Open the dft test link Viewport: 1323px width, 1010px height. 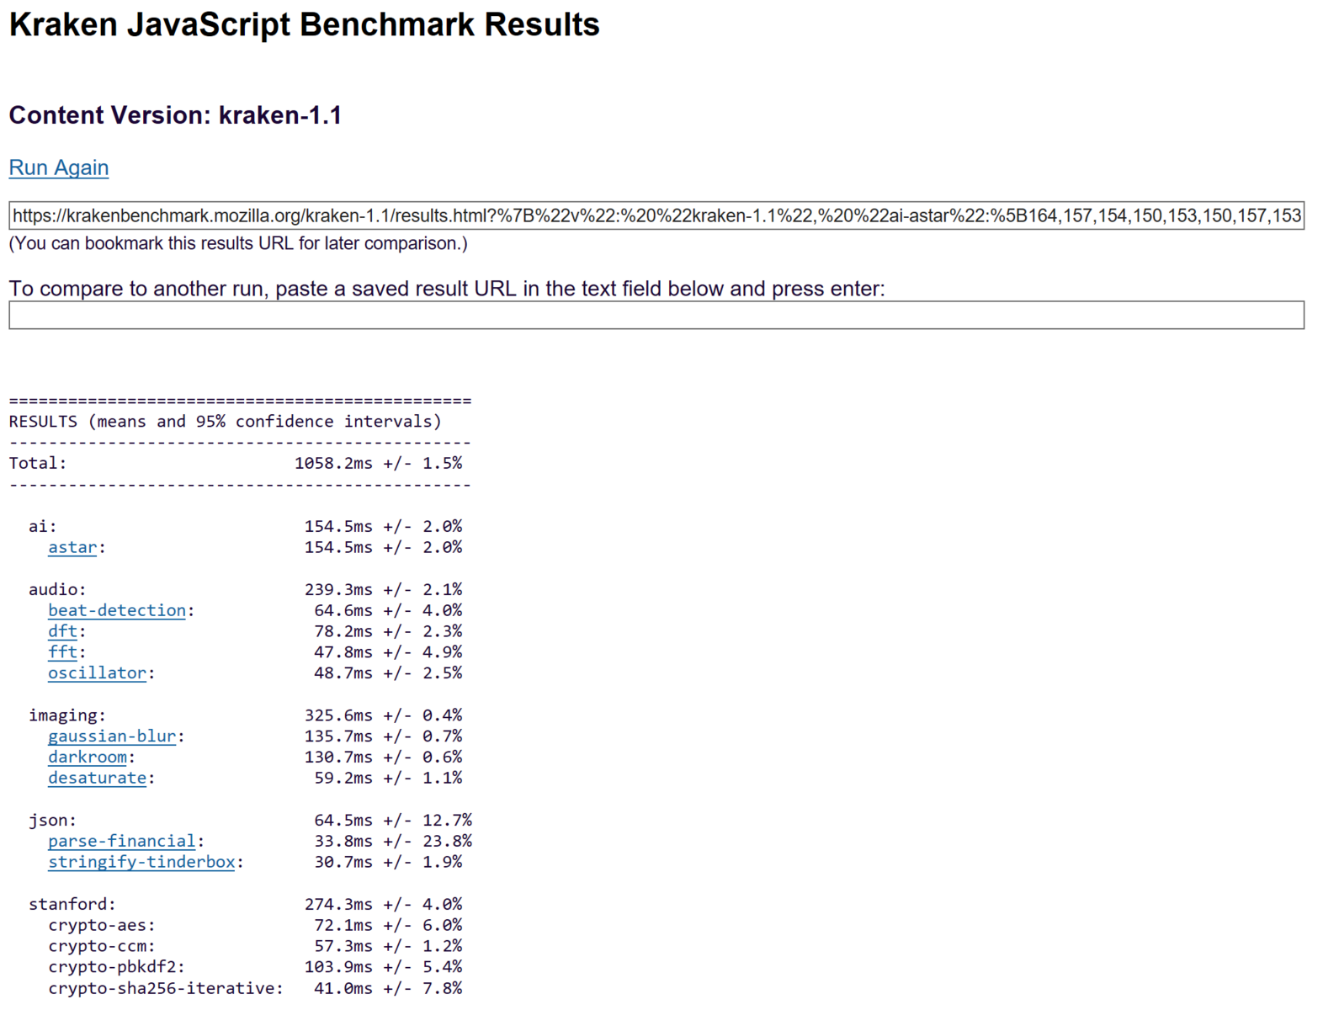[x=63, y=631]
